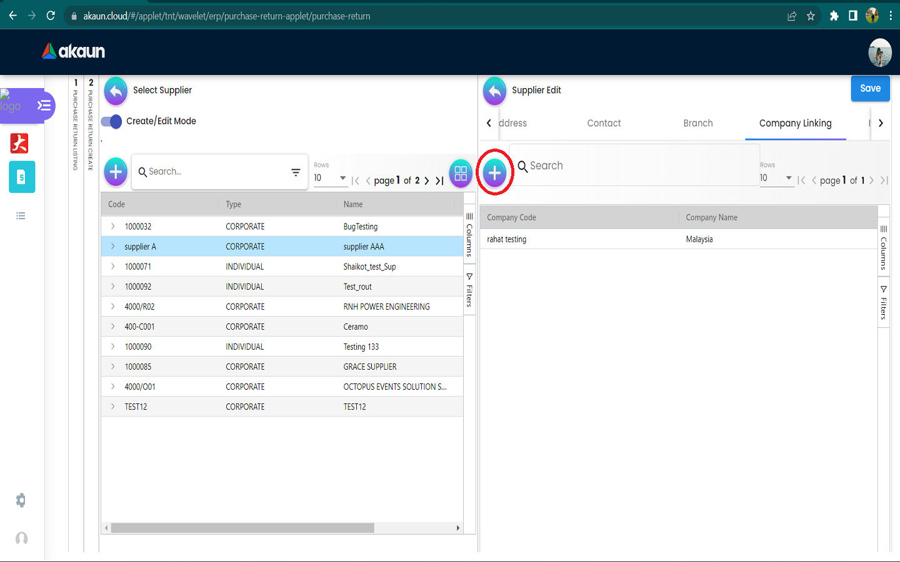Image resolution: width=900 pixels, height=562 pixels.
Task: Expand the supplier A row
Action: click(113, 247)
